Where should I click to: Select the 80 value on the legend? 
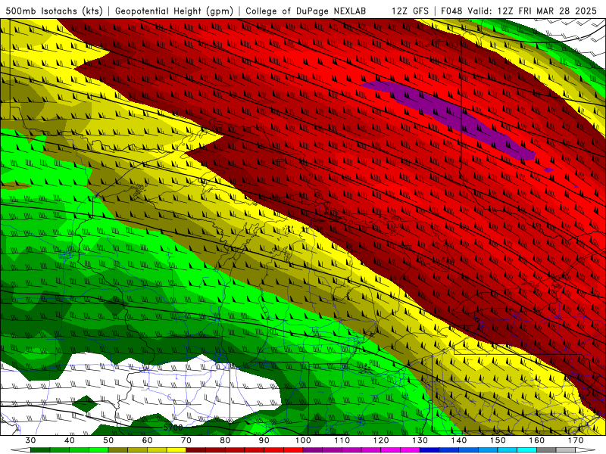[x=225, y=440]
